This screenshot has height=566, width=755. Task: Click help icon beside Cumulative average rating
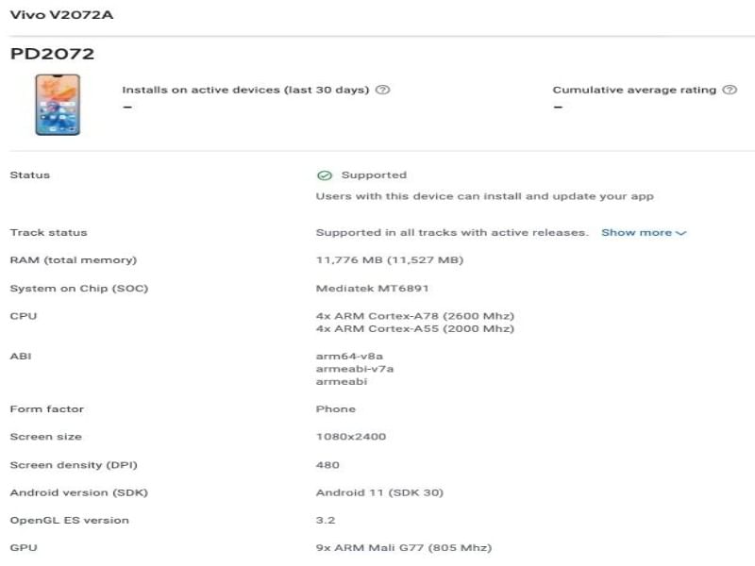(730, 90)
